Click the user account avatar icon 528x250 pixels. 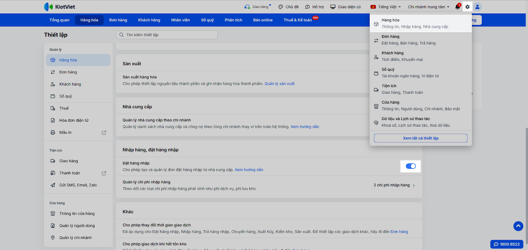tap(477, 7)
